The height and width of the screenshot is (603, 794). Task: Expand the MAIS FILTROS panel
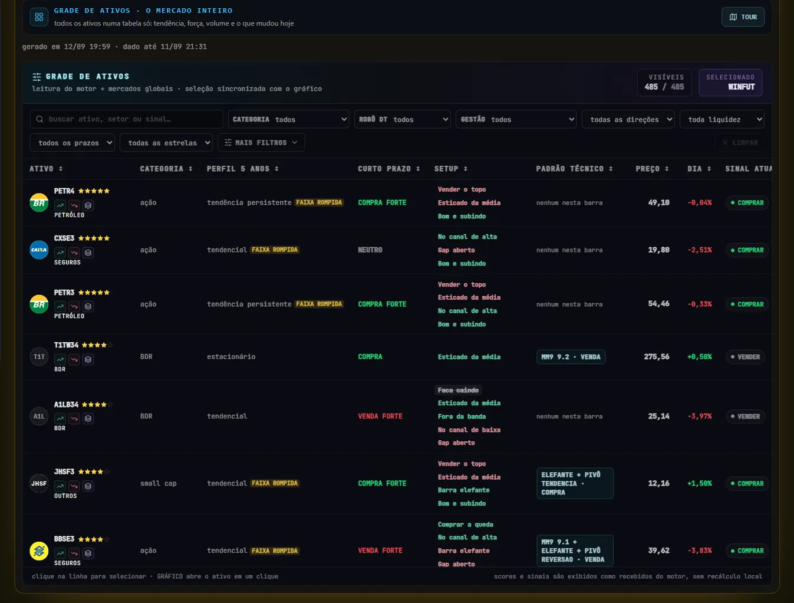(x=261, y=143)
